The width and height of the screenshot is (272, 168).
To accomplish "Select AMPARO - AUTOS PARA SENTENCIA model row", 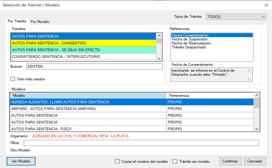I will 88,109.
